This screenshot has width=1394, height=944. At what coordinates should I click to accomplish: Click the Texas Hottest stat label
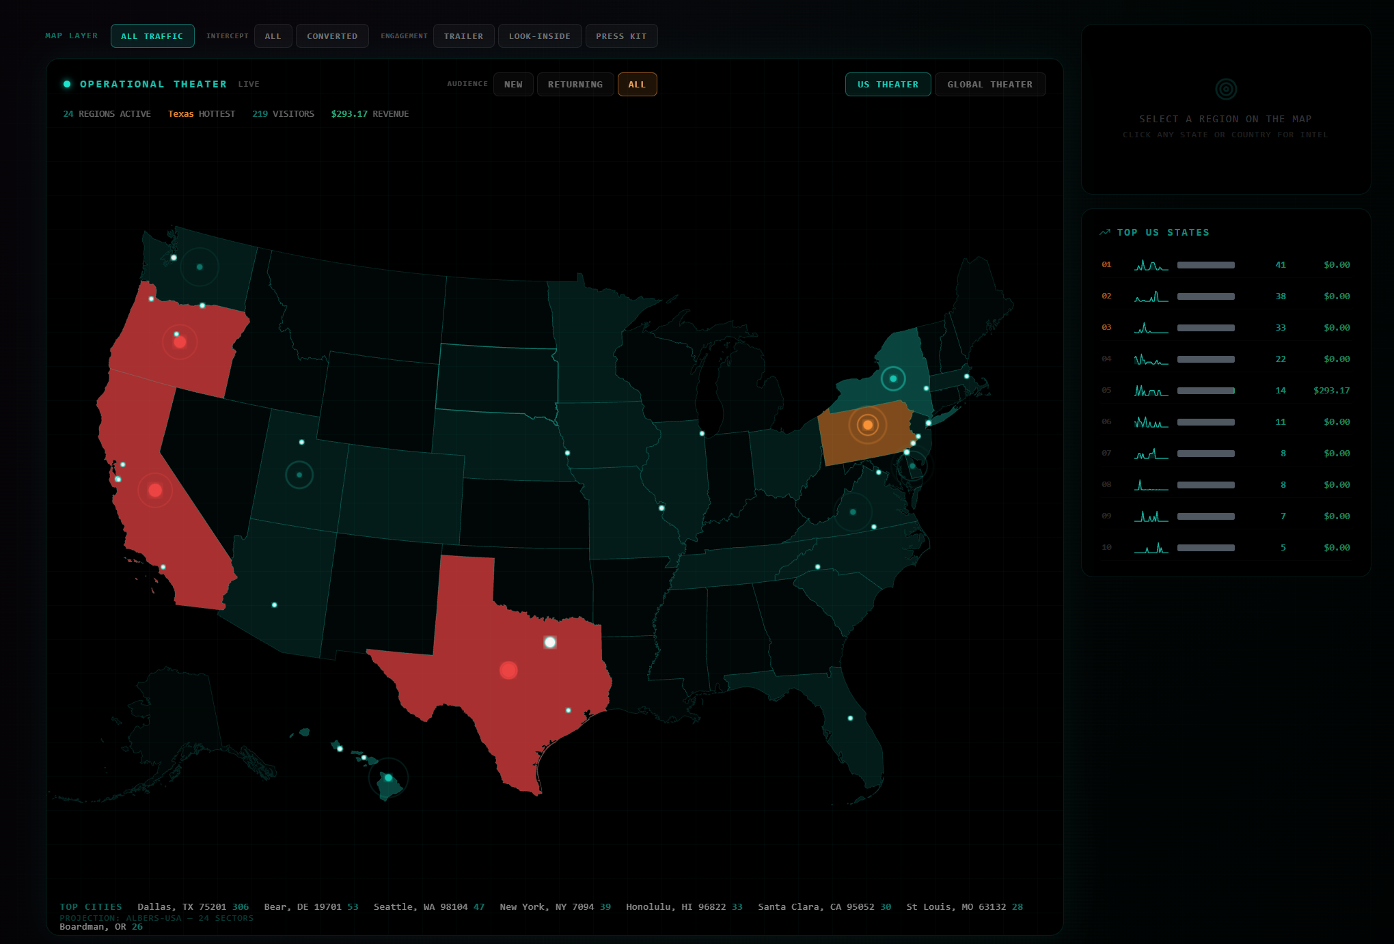[x=202, y=114]
